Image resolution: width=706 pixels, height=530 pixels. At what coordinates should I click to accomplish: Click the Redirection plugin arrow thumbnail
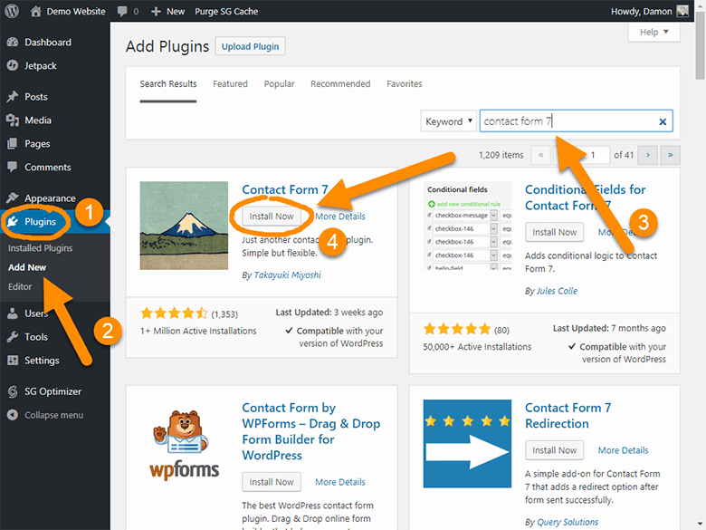pos(467,443)
